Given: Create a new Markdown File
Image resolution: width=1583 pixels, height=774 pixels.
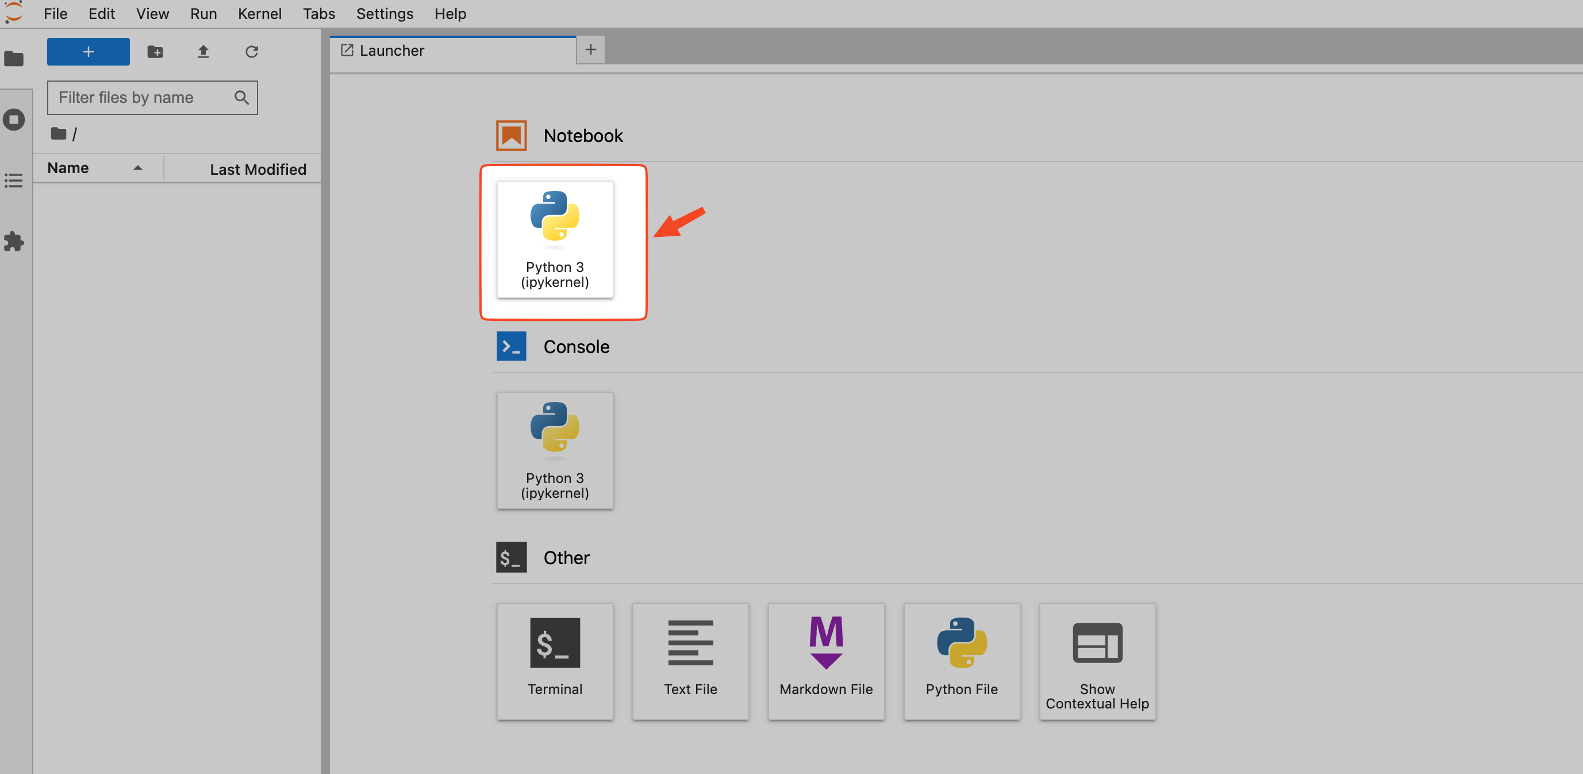Looking at the screenshot, I should tap(825, 661).
